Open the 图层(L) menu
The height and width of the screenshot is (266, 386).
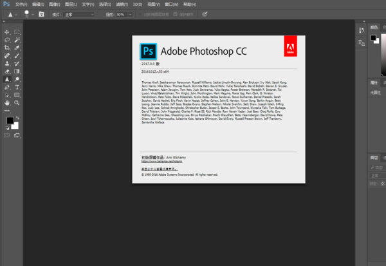point(71,5)
